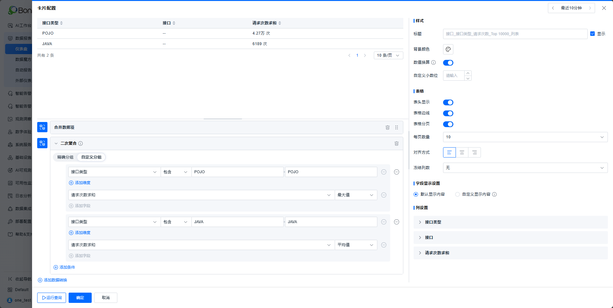
Task: Open 日志分析 in sidebar
Action: click(19, 196)
